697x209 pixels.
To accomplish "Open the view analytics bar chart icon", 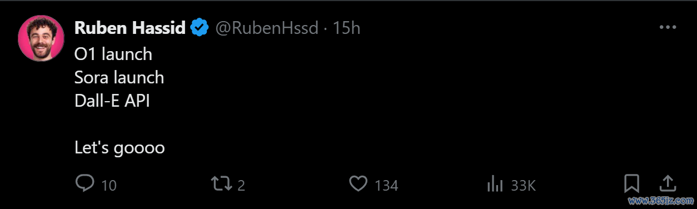I will [x=495, y=184].
